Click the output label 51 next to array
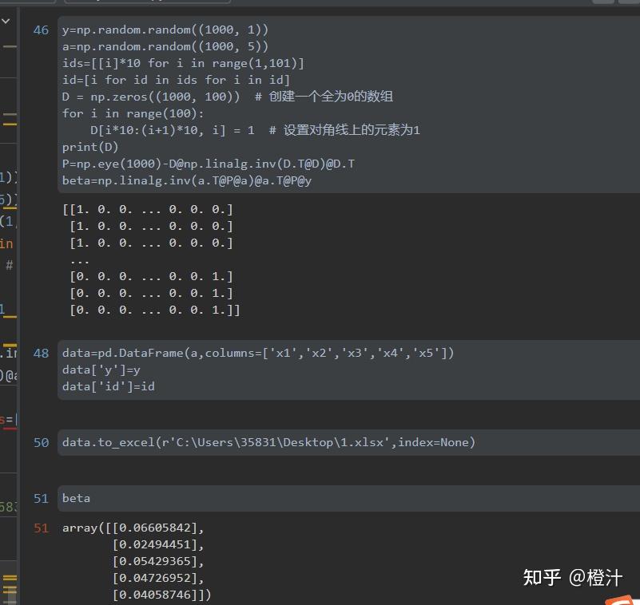This screenshot has height=605, width=640. click(41, 527)
